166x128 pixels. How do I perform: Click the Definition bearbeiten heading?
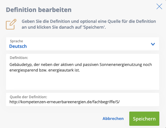(x=39, y=10)
